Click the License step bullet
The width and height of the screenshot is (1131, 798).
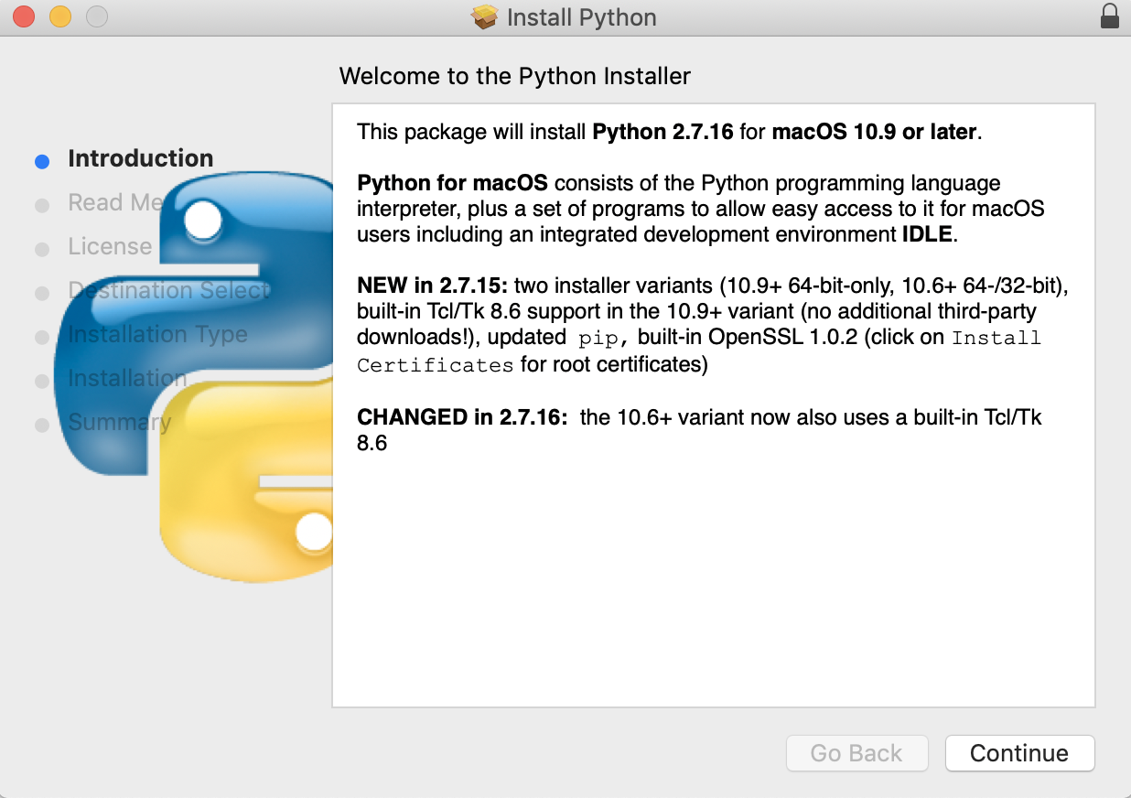(x=42, y=250)
